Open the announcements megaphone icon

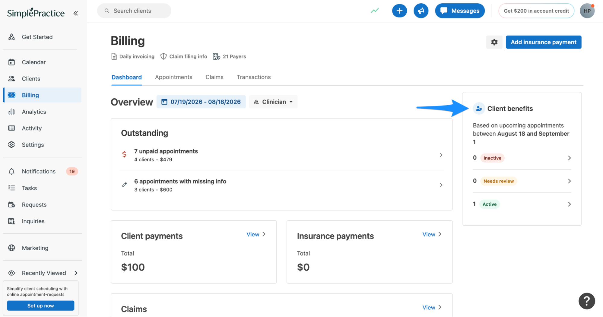pos(421,11)
